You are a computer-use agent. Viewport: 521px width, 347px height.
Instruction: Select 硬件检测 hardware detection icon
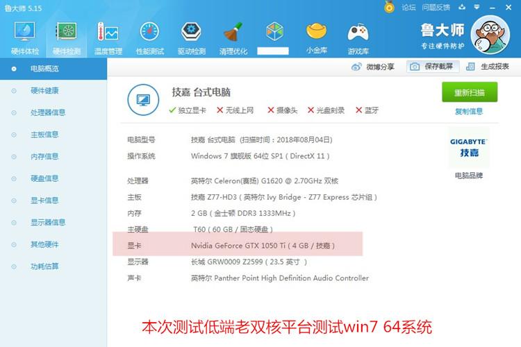pos(67,38)
